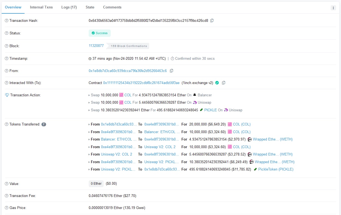Click the Balancer logo icon in Transaction Action
This screenshot has width=341, height=215.
[195, 95]
